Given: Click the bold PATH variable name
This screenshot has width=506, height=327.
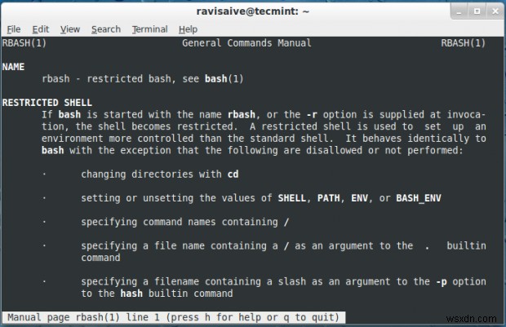Looking at the screenshot, I should click(329, 198).
